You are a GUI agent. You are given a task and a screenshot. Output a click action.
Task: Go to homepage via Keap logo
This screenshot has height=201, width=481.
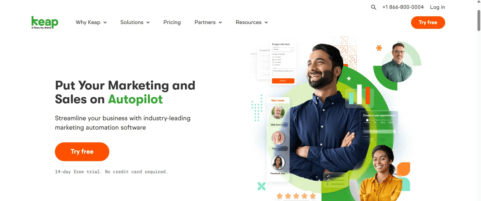point(45,23)
